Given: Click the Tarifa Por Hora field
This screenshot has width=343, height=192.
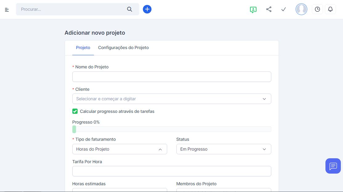Looking at the screenshot, I should tap(171, 171).
